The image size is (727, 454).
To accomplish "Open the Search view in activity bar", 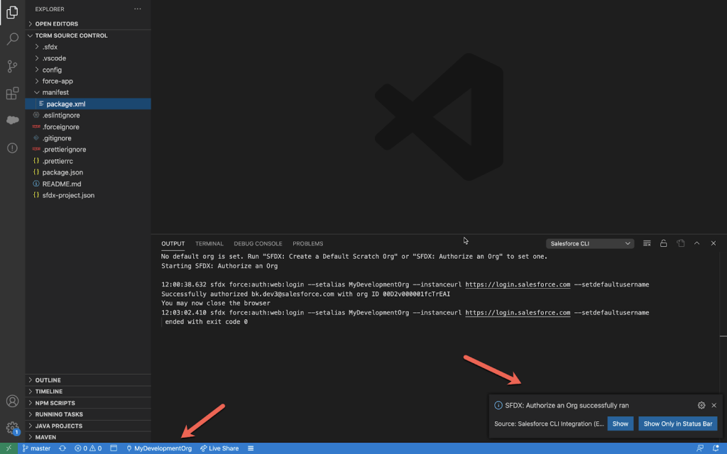I will 12,39.
